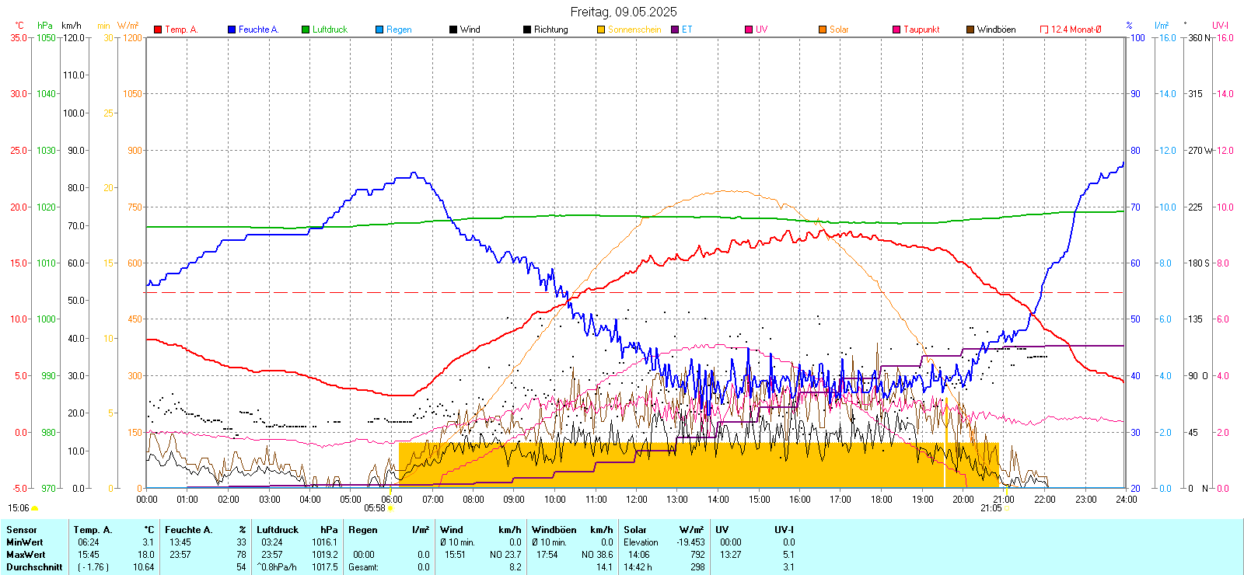Click the sunrise marker beside 05:58
The image size is (1244, 575).
(390, 508)
